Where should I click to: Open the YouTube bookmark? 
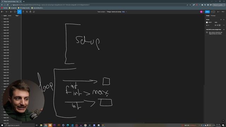point(5,8)
